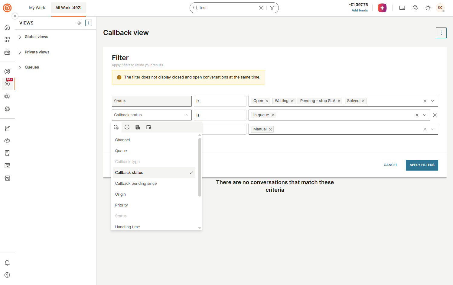Remove the In queue tag
The image size is (453, 285).
click(273, 115)
